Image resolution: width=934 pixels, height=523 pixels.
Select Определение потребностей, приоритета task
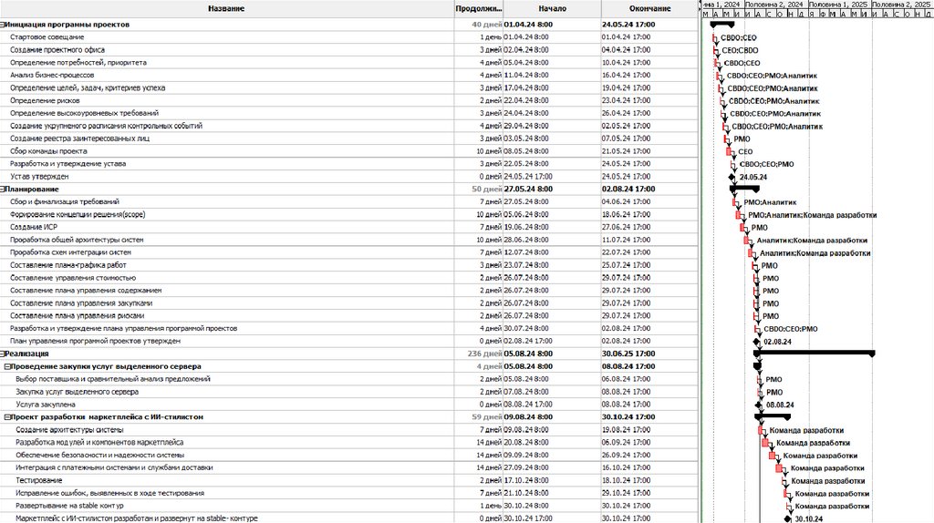click(78, 63)
